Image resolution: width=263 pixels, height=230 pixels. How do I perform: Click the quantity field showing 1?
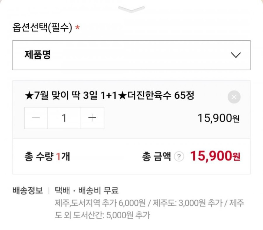coord(64,118)
